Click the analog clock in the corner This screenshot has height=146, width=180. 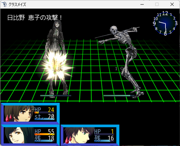point(165,23)
